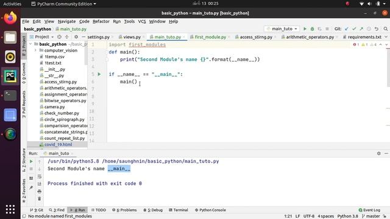The height and width of the screenshot is (219, 390).
Task: Open the dock terminal application
Action: [x=10, y=96]
